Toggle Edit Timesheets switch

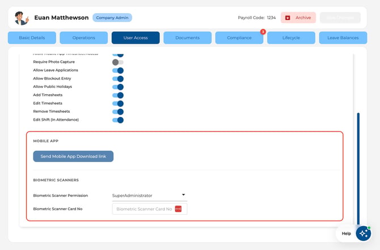tap(118, 103)
